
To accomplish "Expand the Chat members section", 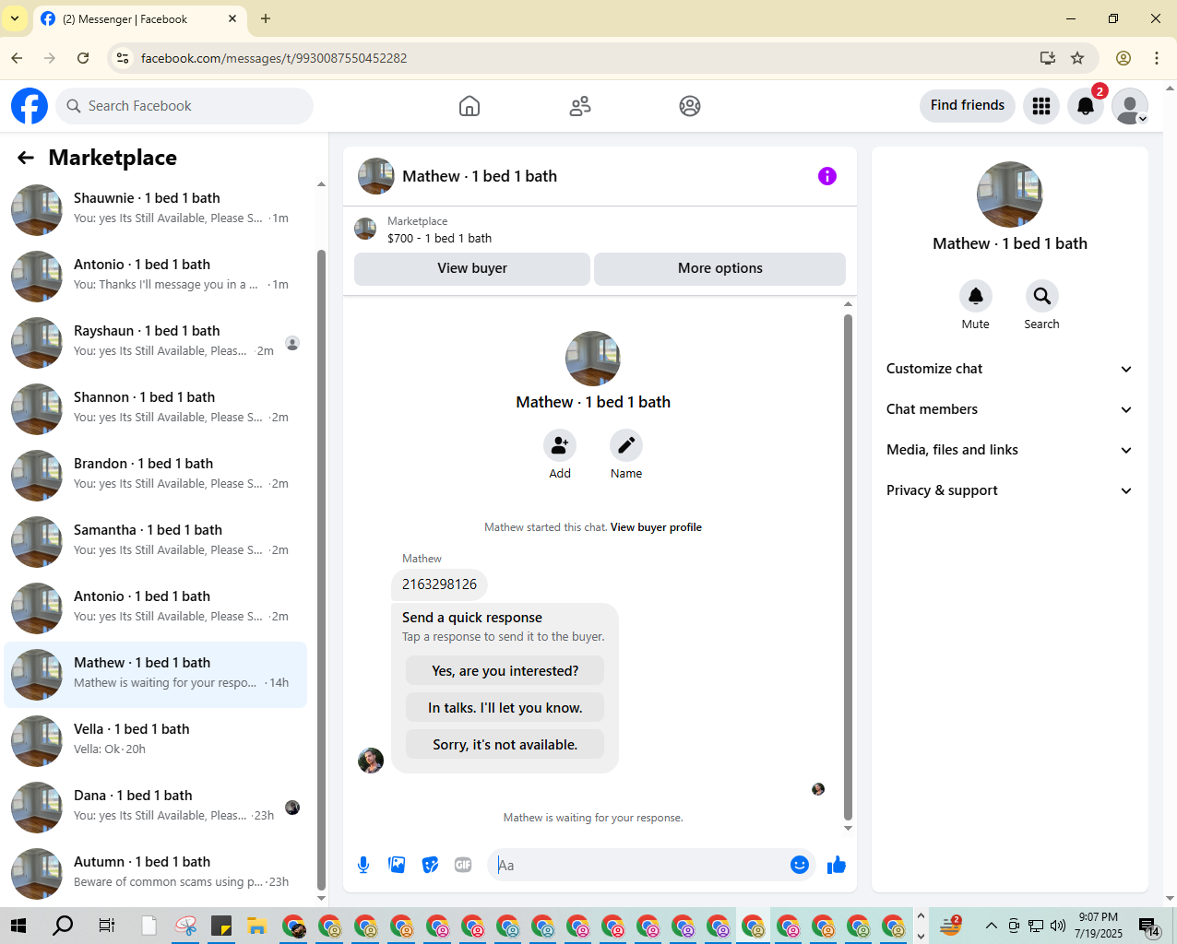I will tap(1010, 409).
